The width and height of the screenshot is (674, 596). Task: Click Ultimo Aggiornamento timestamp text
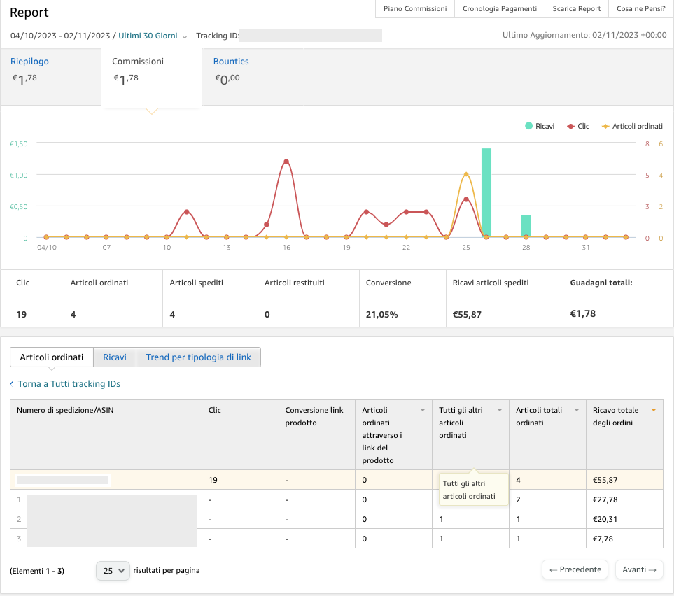pyautogui.click(x=584, y=35)
